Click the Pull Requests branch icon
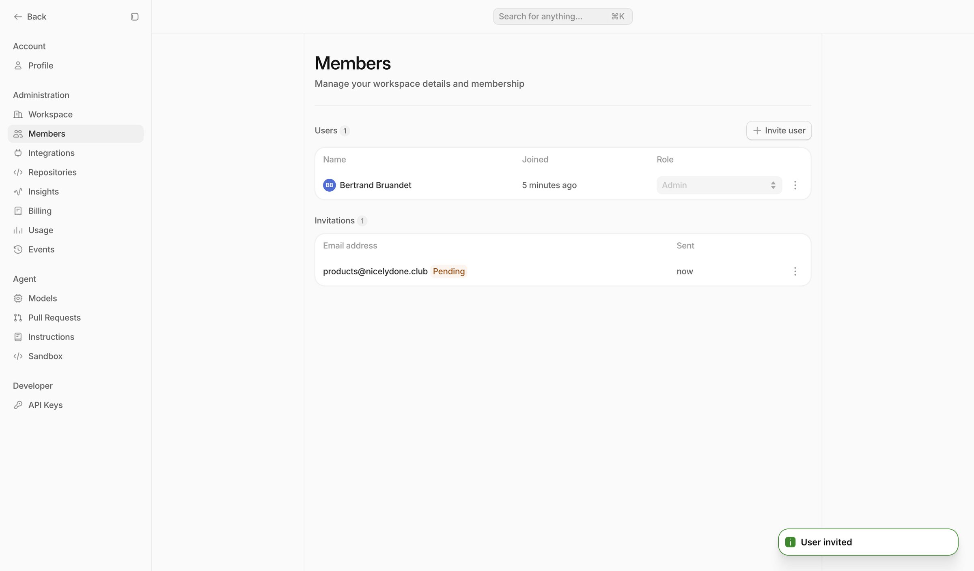The height and width of the screenshot is (571, 974). (x=18, y=318)
